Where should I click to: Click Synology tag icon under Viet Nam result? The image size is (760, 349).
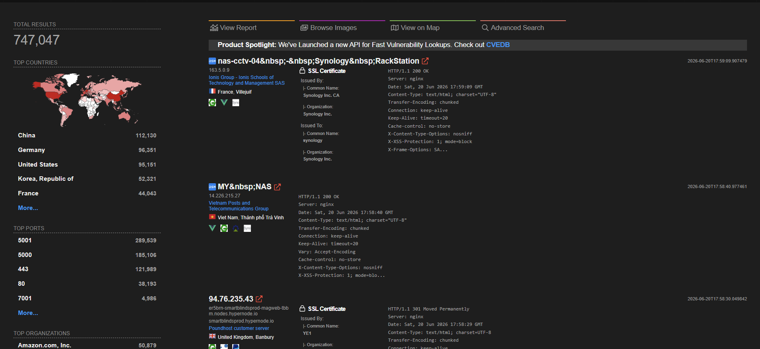click(x=247, y=228)
